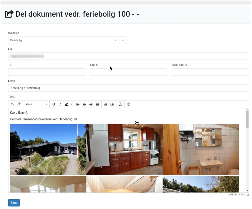Click into the Til recipient field
The width and height of the screenshot is (252, 209).
pyautogui.click(x=47, y=72)
